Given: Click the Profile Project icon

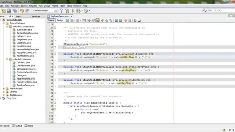Looking at the screenshot, I should click(86, 11).
